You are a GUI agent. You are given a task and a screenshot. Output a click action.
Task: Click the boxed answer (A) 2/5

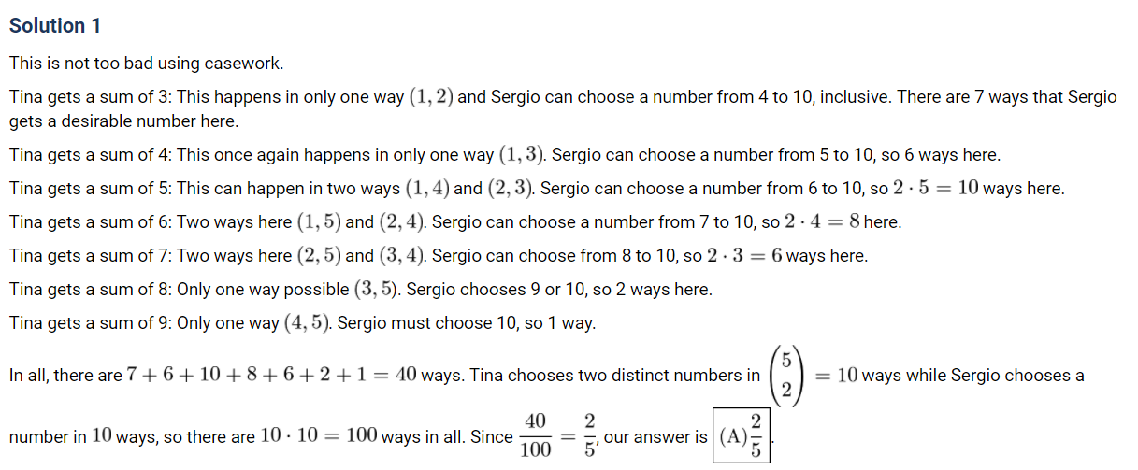[x=743, y=437]
